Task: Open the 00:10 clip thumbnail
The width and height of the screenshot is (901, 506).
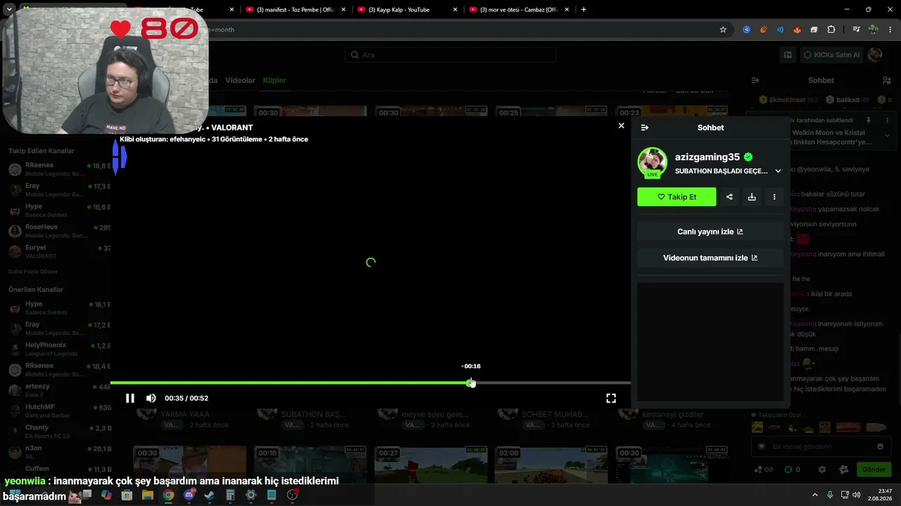Action: coord(310,465)
